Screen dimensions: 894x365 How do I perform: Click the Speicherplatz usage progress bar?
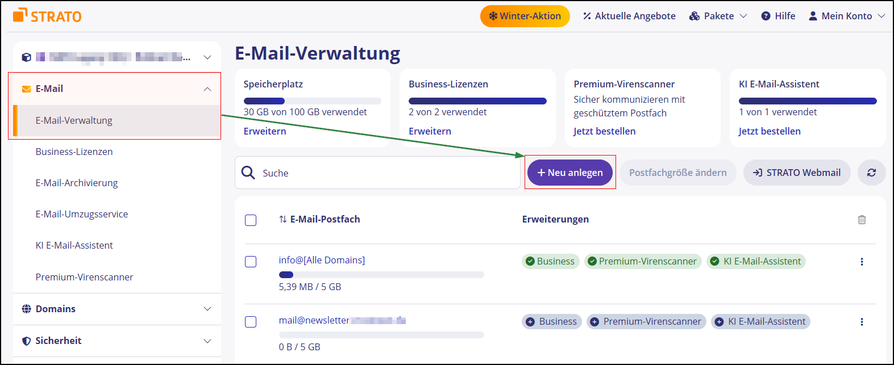tap(312, 101)
